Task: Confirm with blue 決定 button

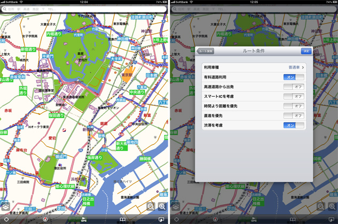Action: click(306, 51)
